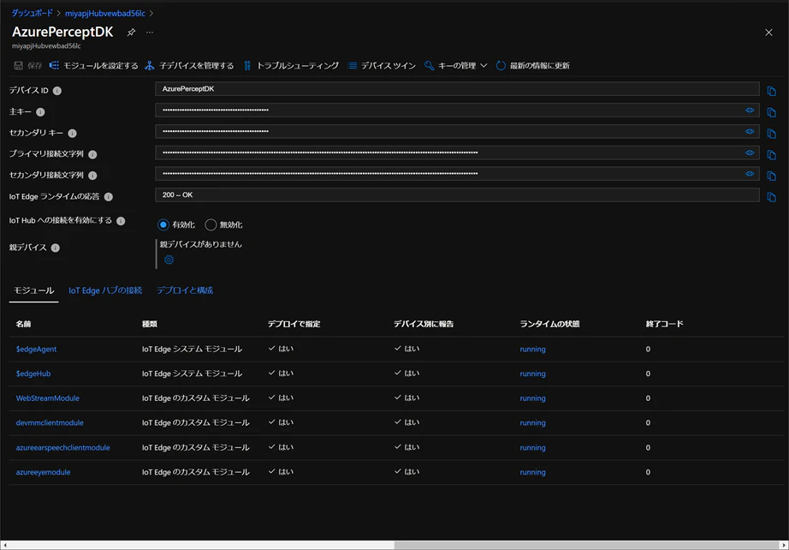The width and height of the screenshot is (789, 550).
Task: Open the azureearspeechclientmodule module
Action: 63,448
